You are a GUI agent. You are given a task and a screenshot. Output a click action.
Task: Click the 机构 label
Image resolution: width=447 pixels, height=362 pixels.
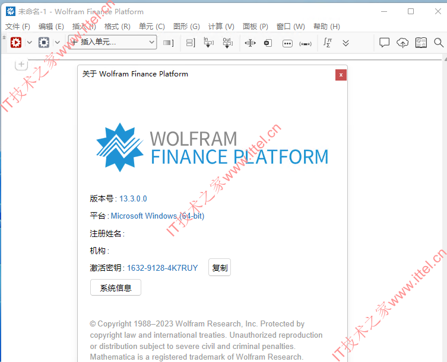tap(99, 251)
